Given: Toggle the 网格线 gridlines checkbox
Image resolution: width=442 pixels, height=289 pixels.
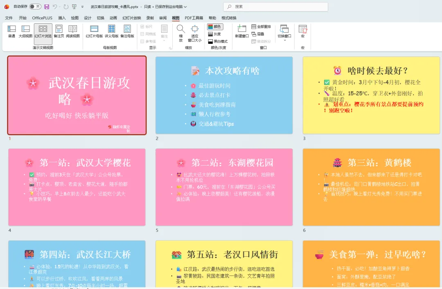Looking at the screenshot, I should (142, 34).
